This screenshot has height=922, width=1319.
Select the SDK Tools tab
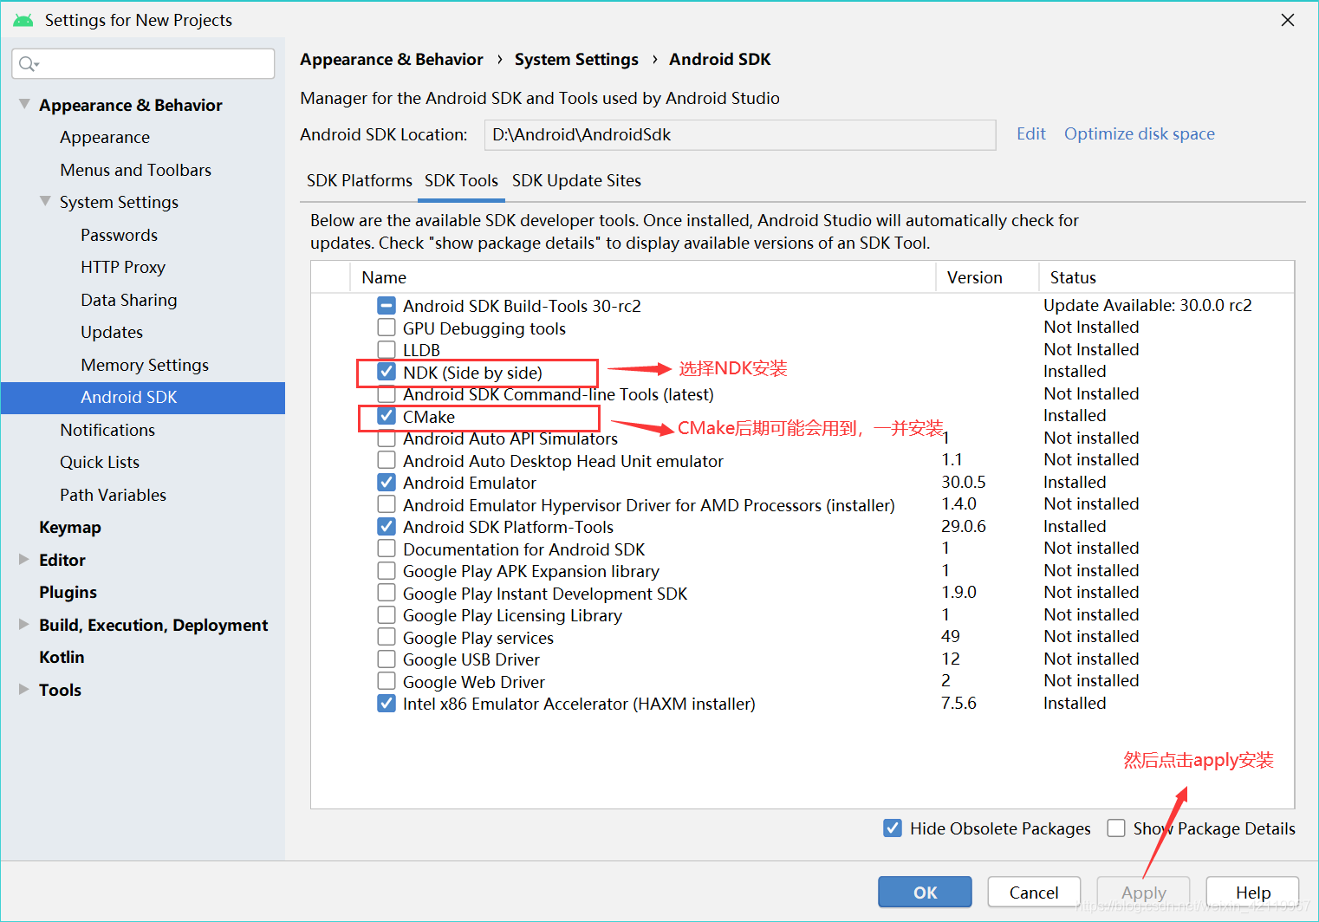coord(461,180)
